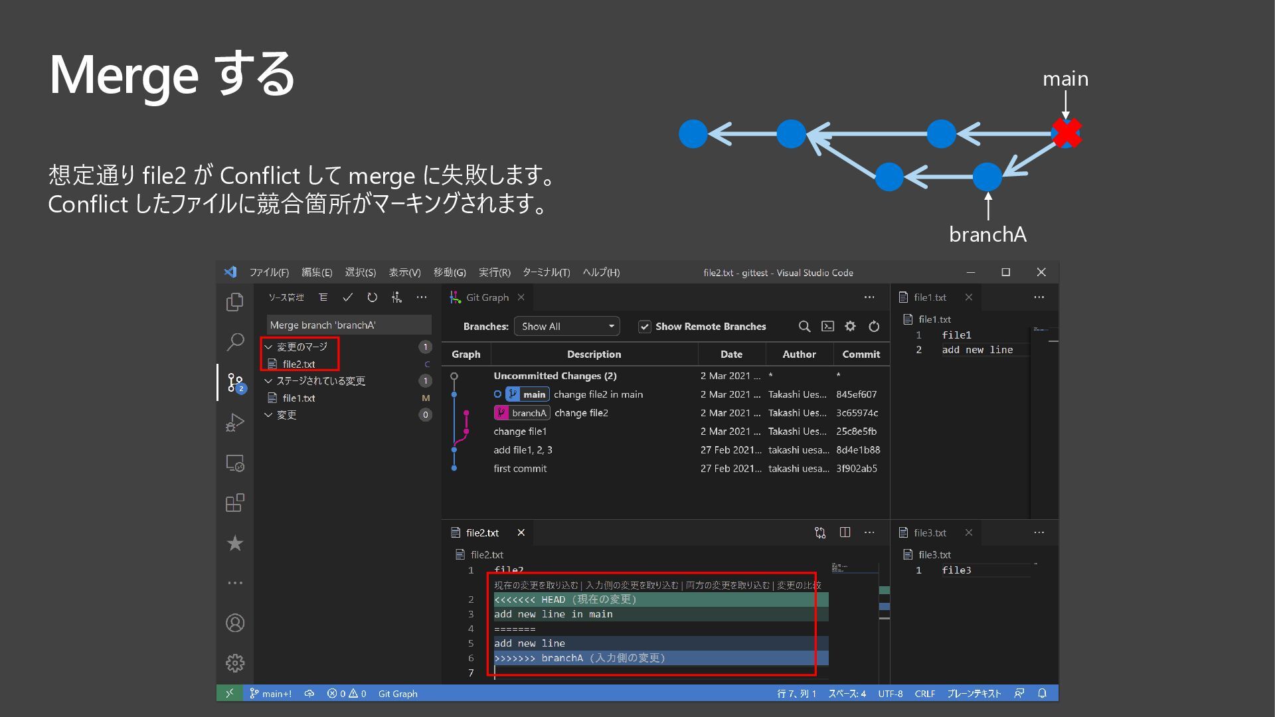Open the Explorer view in activity bar

click(x=234, y=302)
